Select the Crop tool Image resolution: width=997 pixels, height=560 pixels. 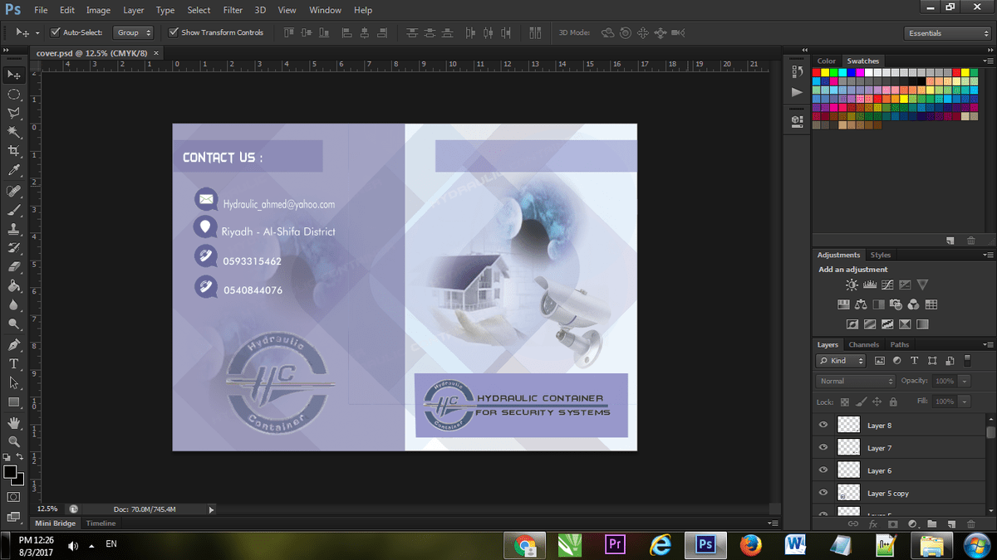tap(13, 151)
